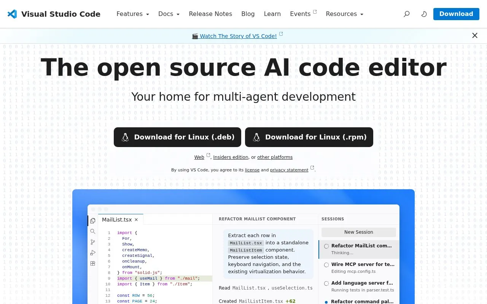Click Created MailListItem.tsx file name
Viewport: 487px width, 304px height.
[261, 301]
